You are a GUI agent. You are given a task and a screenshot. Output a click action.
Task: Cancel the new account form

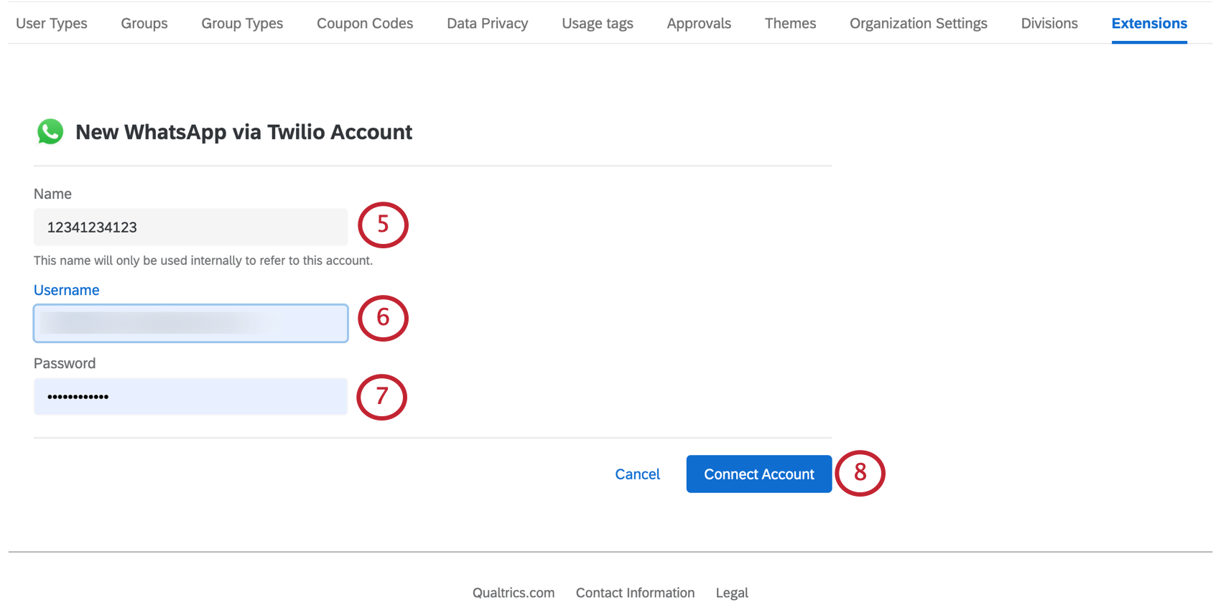pos(637,474)
